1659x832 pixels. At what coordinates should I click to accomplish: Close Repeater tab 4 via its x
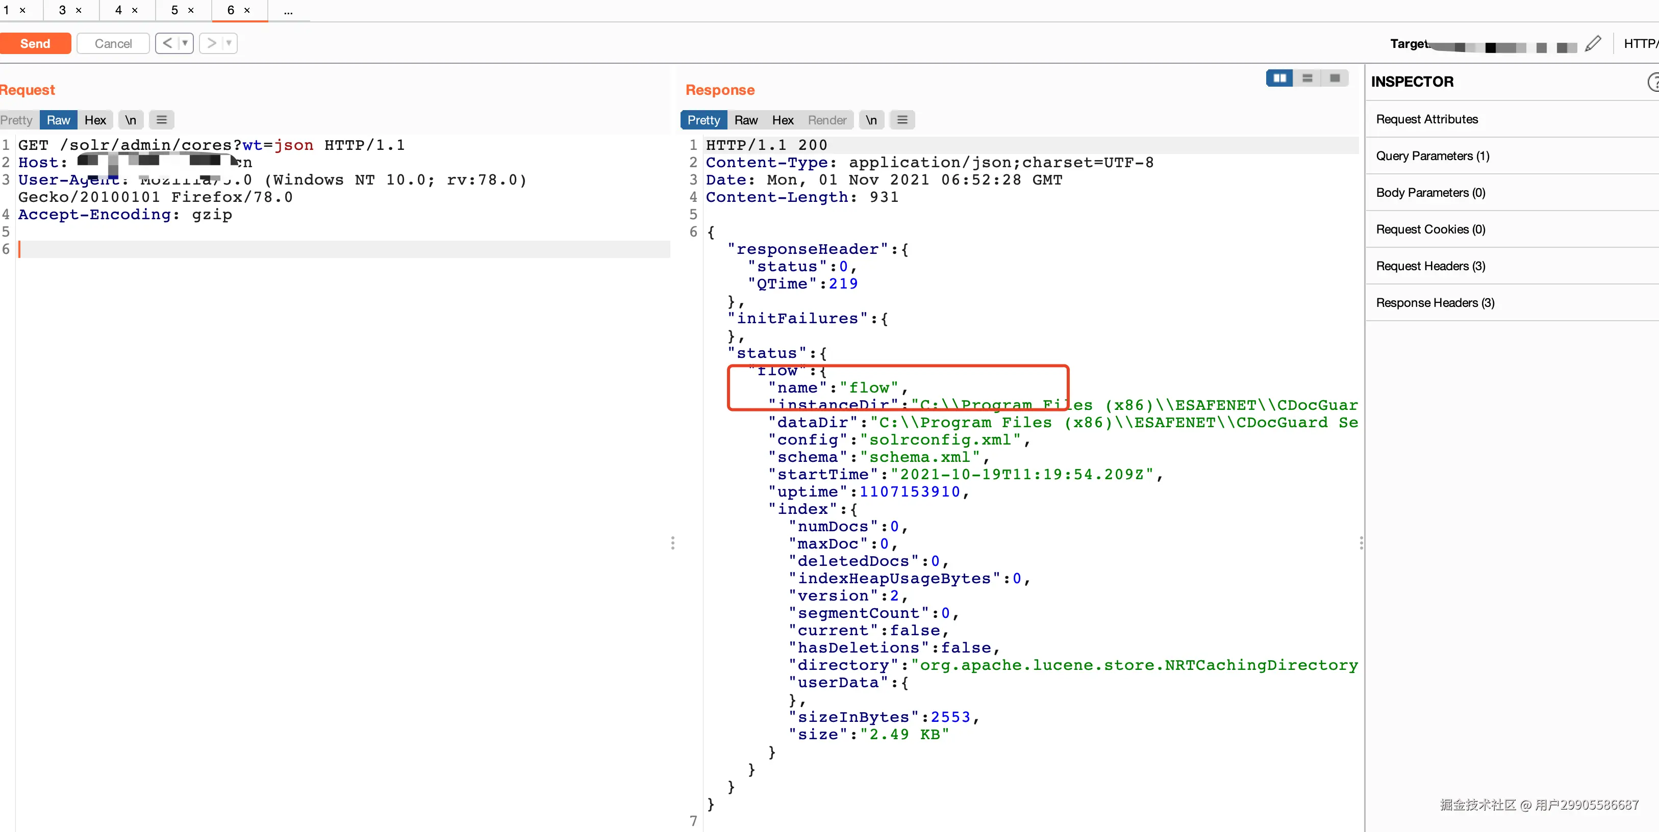(135, 10)
